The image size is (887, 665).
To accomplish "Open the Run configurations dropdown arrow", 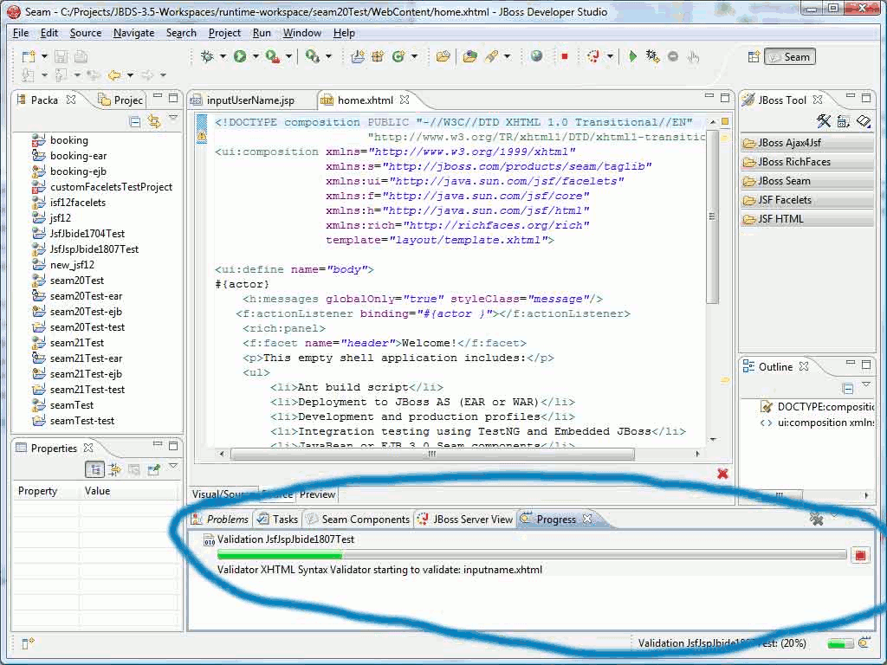I will tap(256, 56).
